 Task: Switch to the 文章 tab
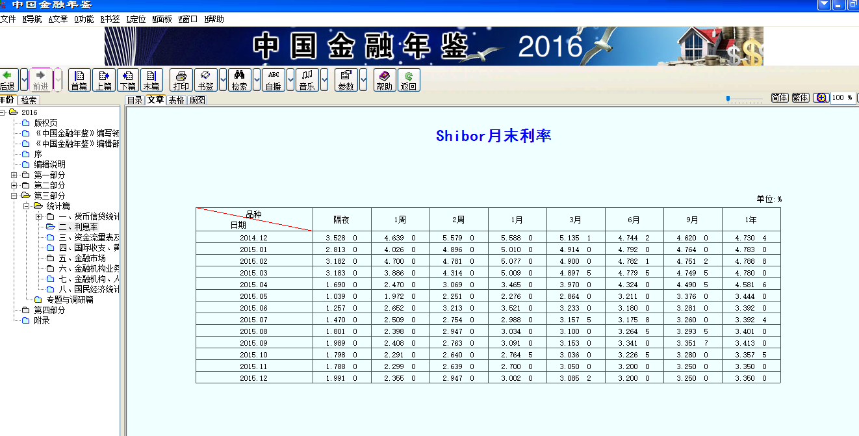pos(155,100)
